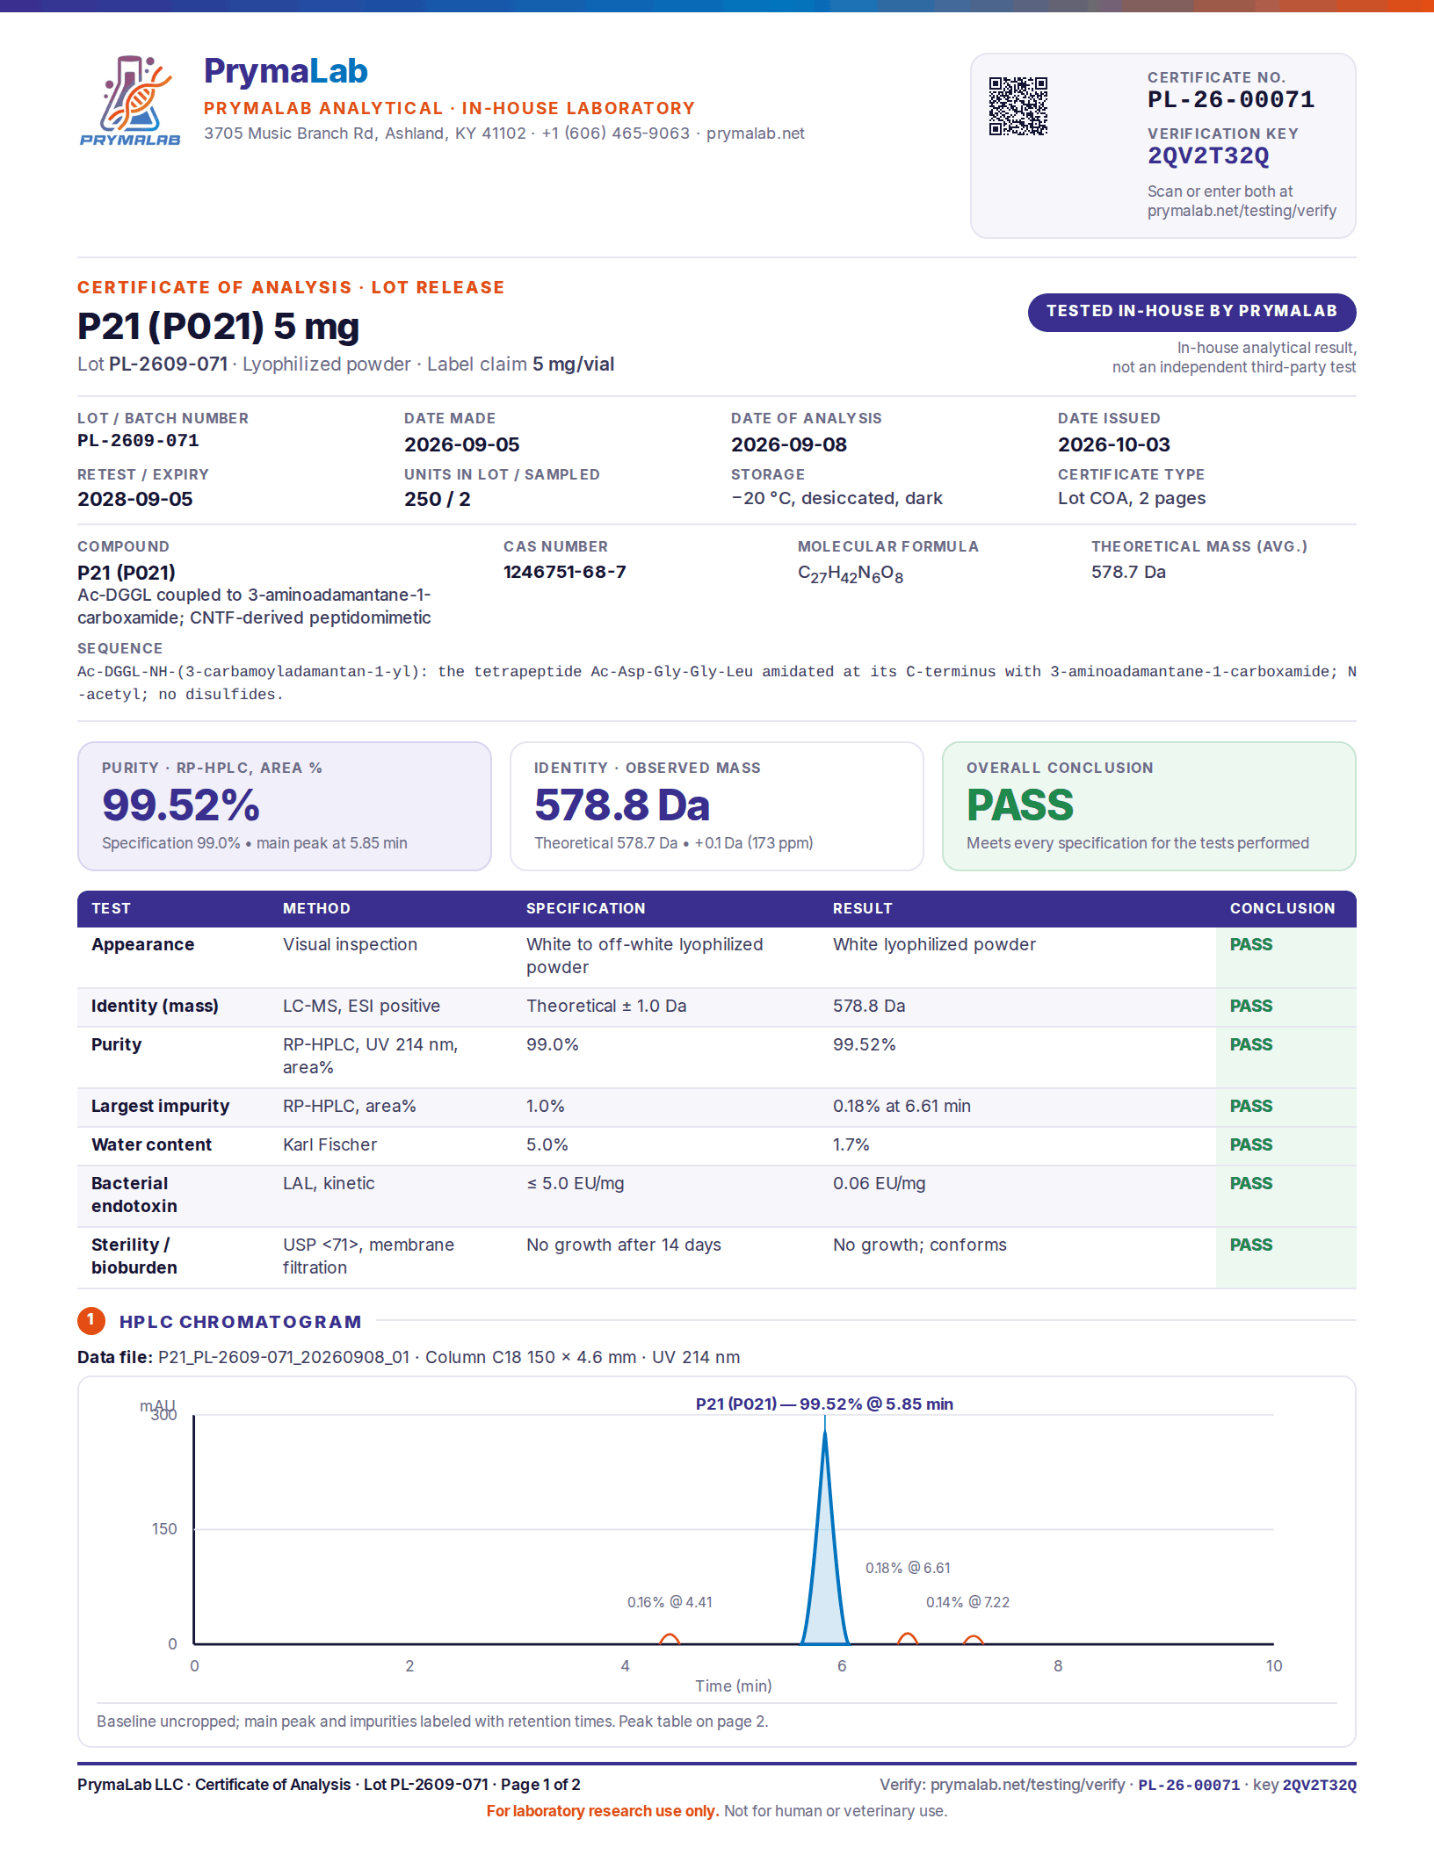The image size is (1434, 1855).
Task: Select the CAS number 1246751-68-7
Action: (565, 572)
